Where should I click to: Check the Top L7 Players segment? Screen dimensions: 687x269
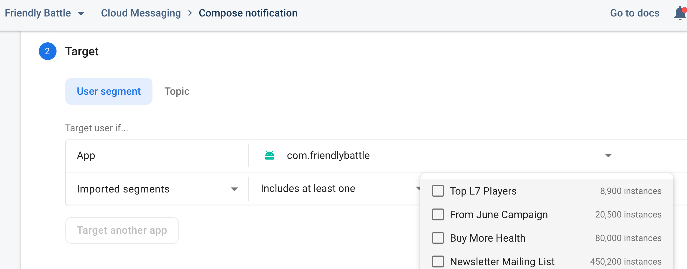[438, 191]
